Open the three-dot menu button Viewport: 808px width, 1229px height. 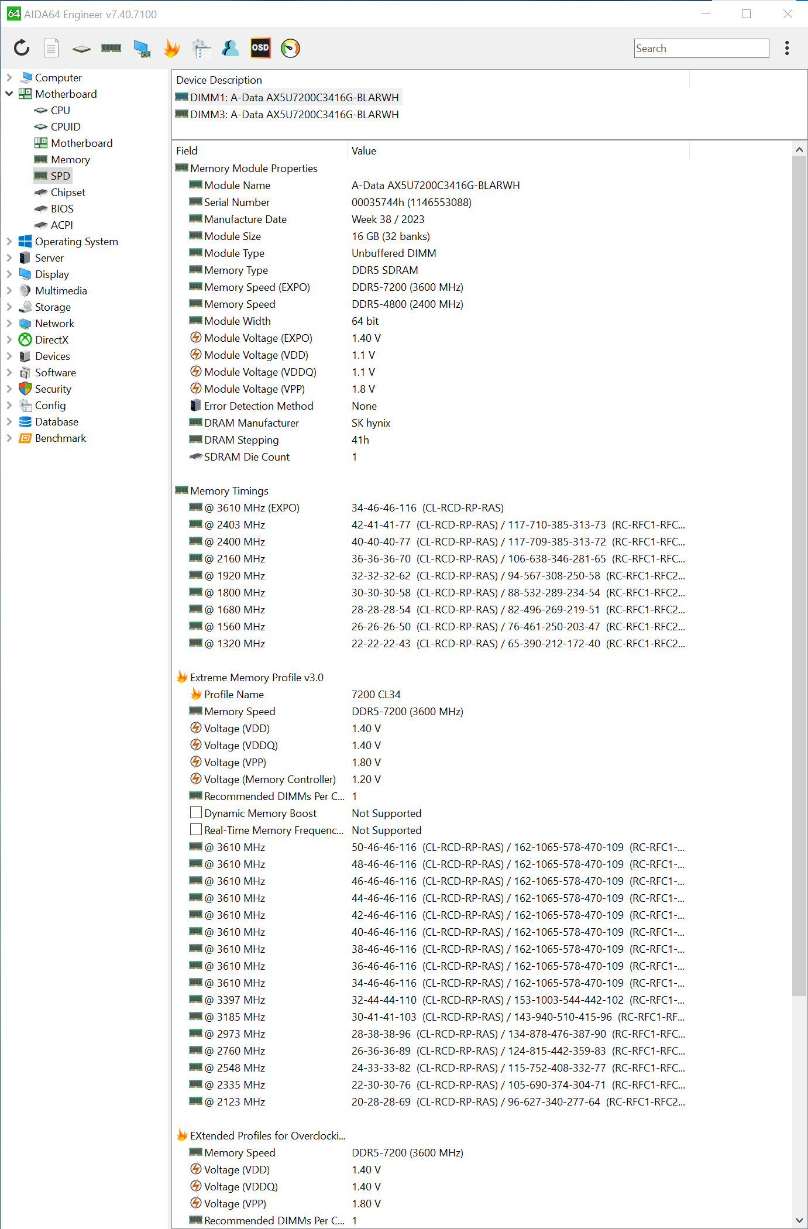tap(787, 48)
